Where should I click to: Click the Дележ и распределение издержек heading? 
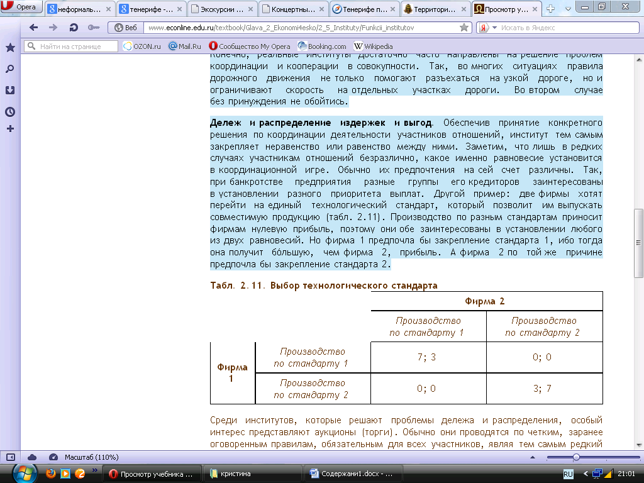click(321, 123)
